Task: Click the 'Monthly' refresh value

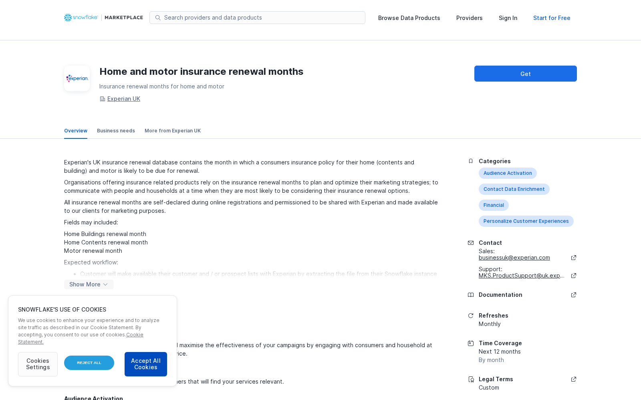Action: pyautogui.click(x=490, y=324)
